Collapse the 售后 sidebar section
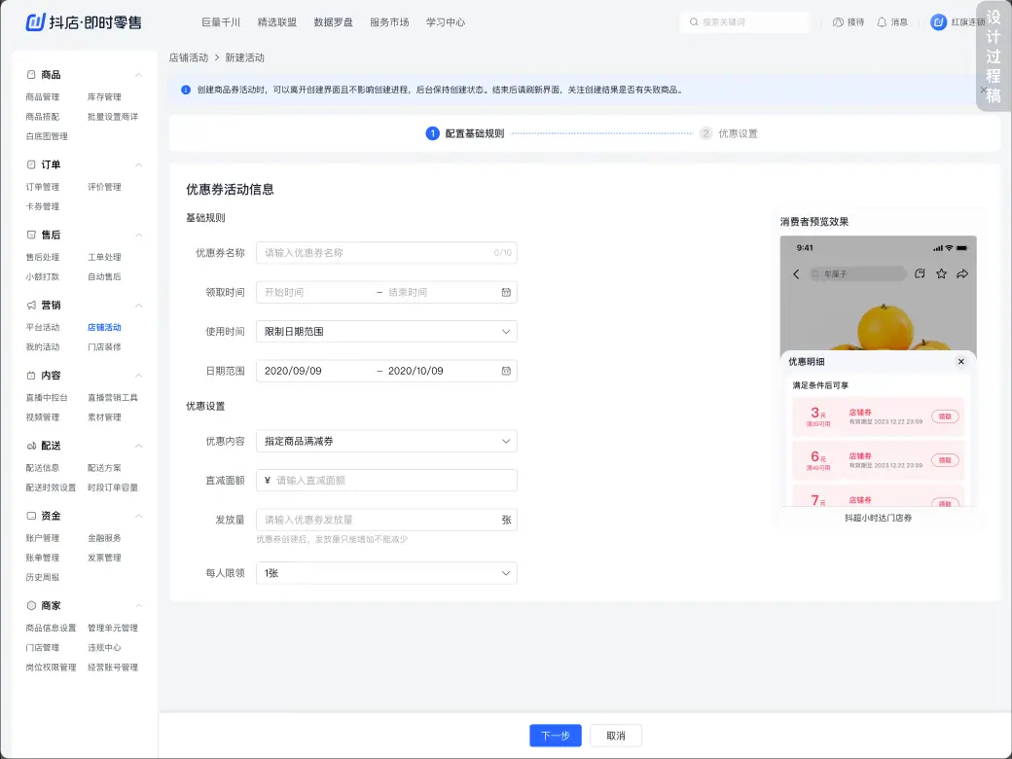This screenshot has width=1012, height=759. click(139, 235)
